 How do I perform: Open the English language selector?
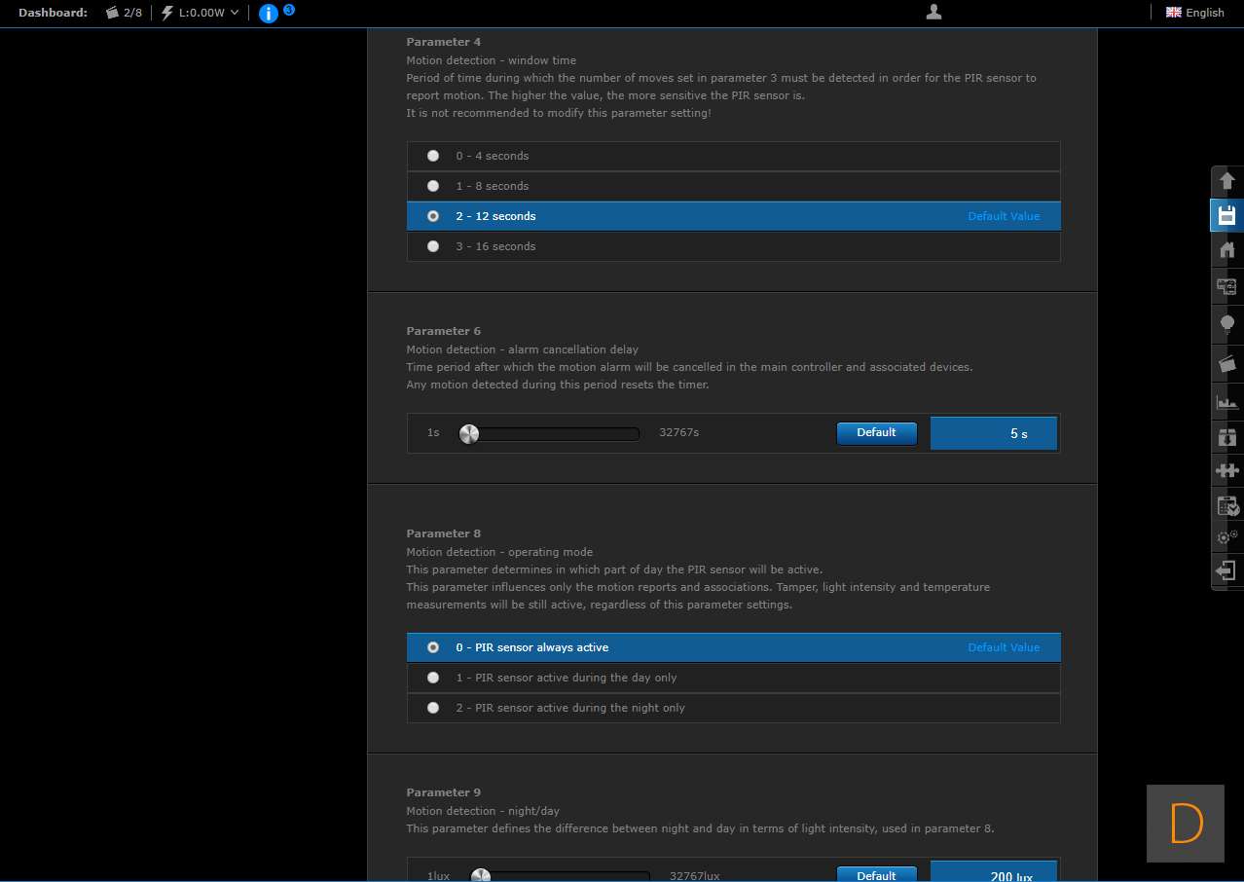(x=1195, y=13)
